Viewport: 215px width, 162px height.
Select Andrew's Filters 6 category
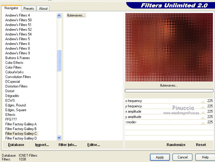click(18, 44)
